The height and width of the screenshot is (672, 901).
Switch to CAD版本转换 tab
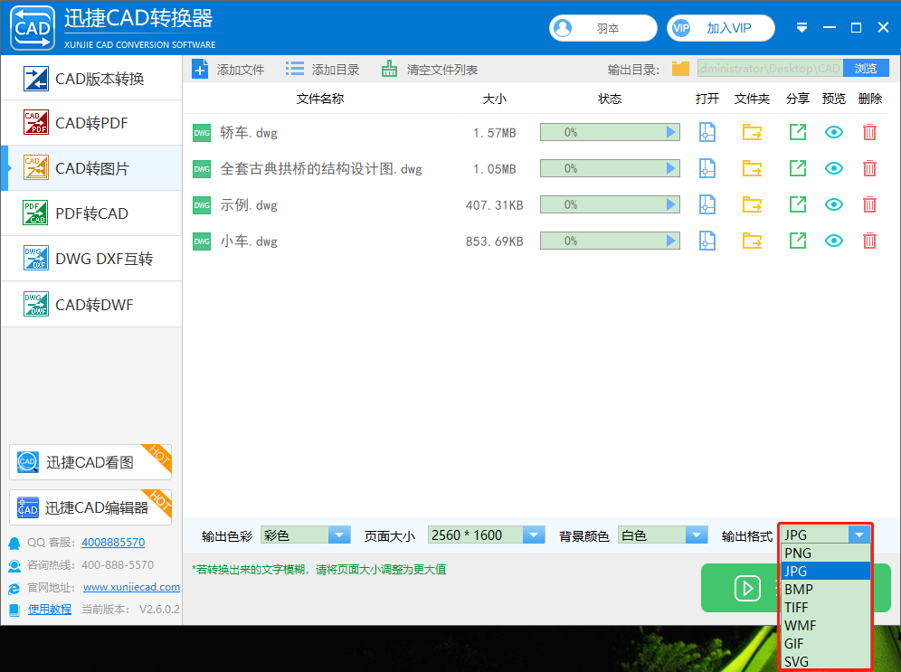click(92, 79)
